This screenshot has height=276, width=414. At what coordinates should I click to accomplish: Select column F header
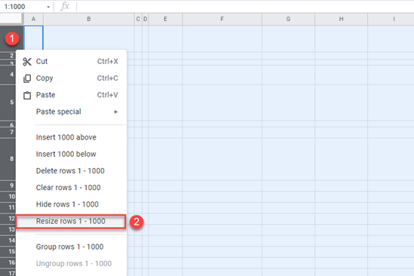click(x=222, y=19)
